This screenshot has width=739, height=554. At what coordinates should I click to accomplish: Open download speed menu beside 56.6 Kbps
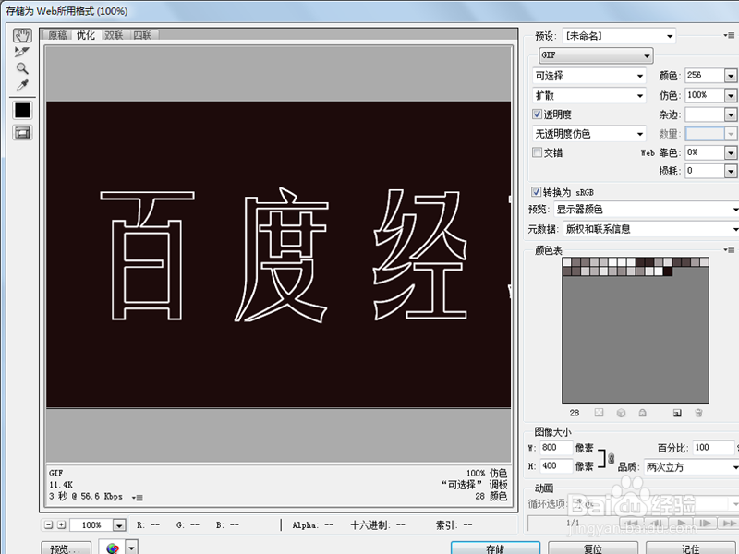137,498
